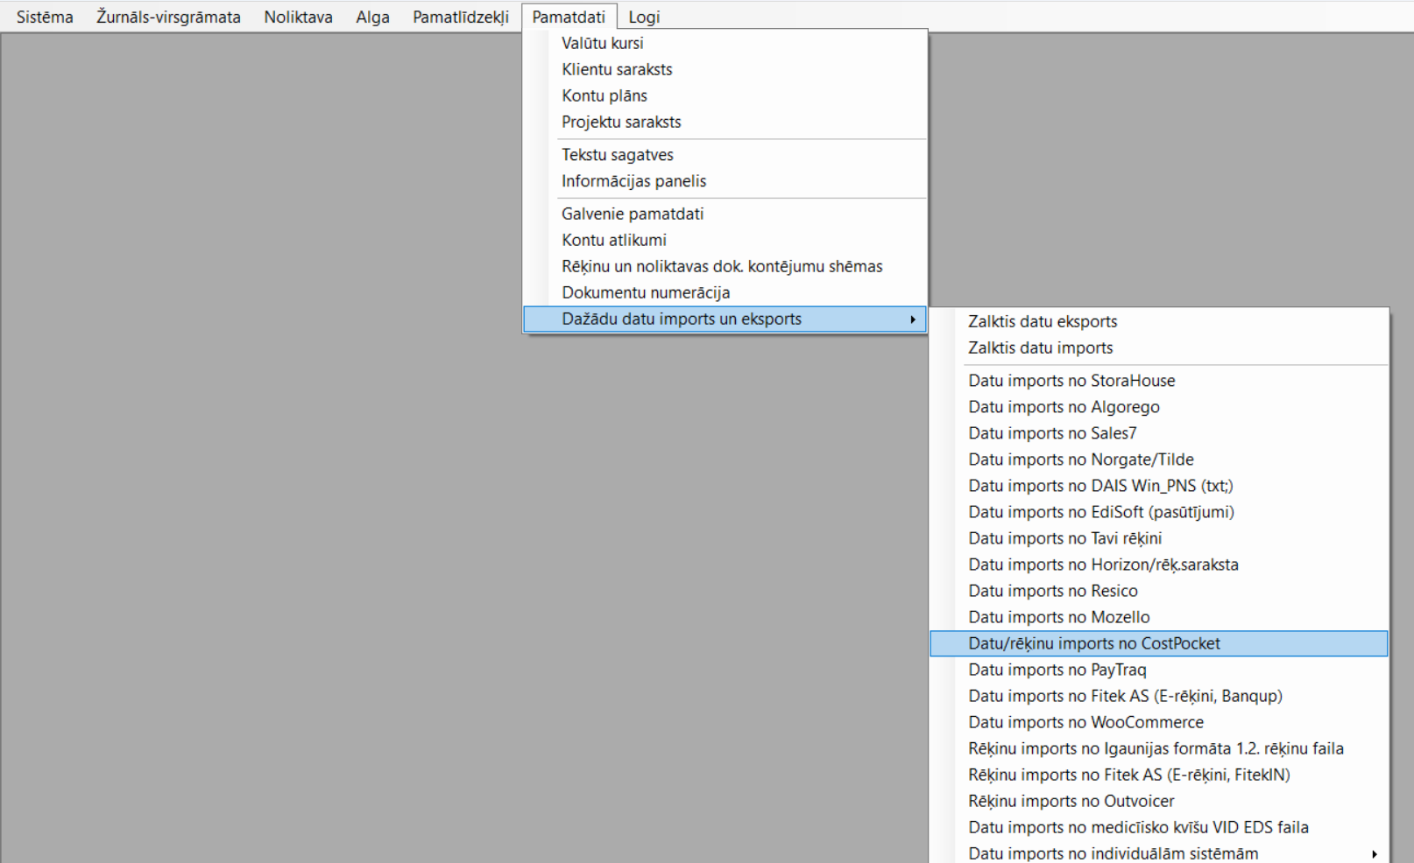Open Galvenie pamatdati
Viewport: 1414px width, 863px height.
click(725, 214)
